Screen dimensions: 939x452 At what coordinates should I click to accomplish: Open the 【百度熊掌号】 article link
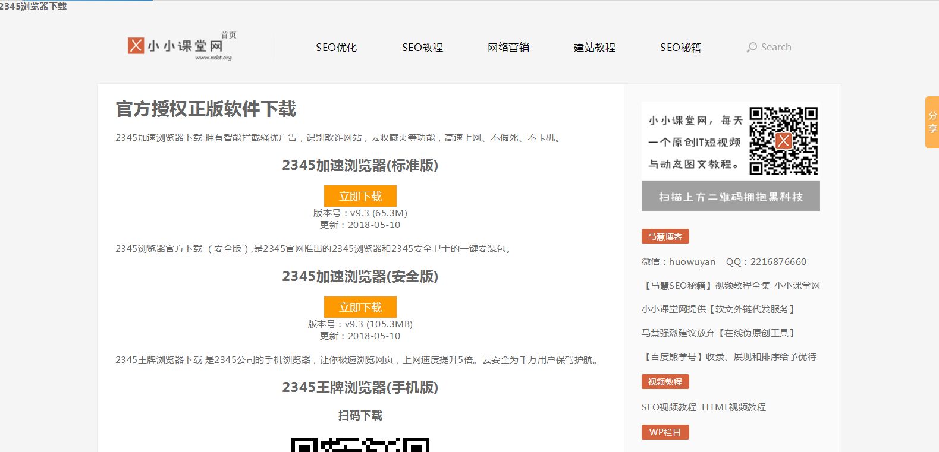click(729, 357)
